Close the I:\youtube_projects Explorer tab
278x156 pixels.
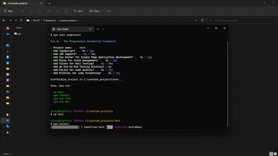click(x=41, y=3)
